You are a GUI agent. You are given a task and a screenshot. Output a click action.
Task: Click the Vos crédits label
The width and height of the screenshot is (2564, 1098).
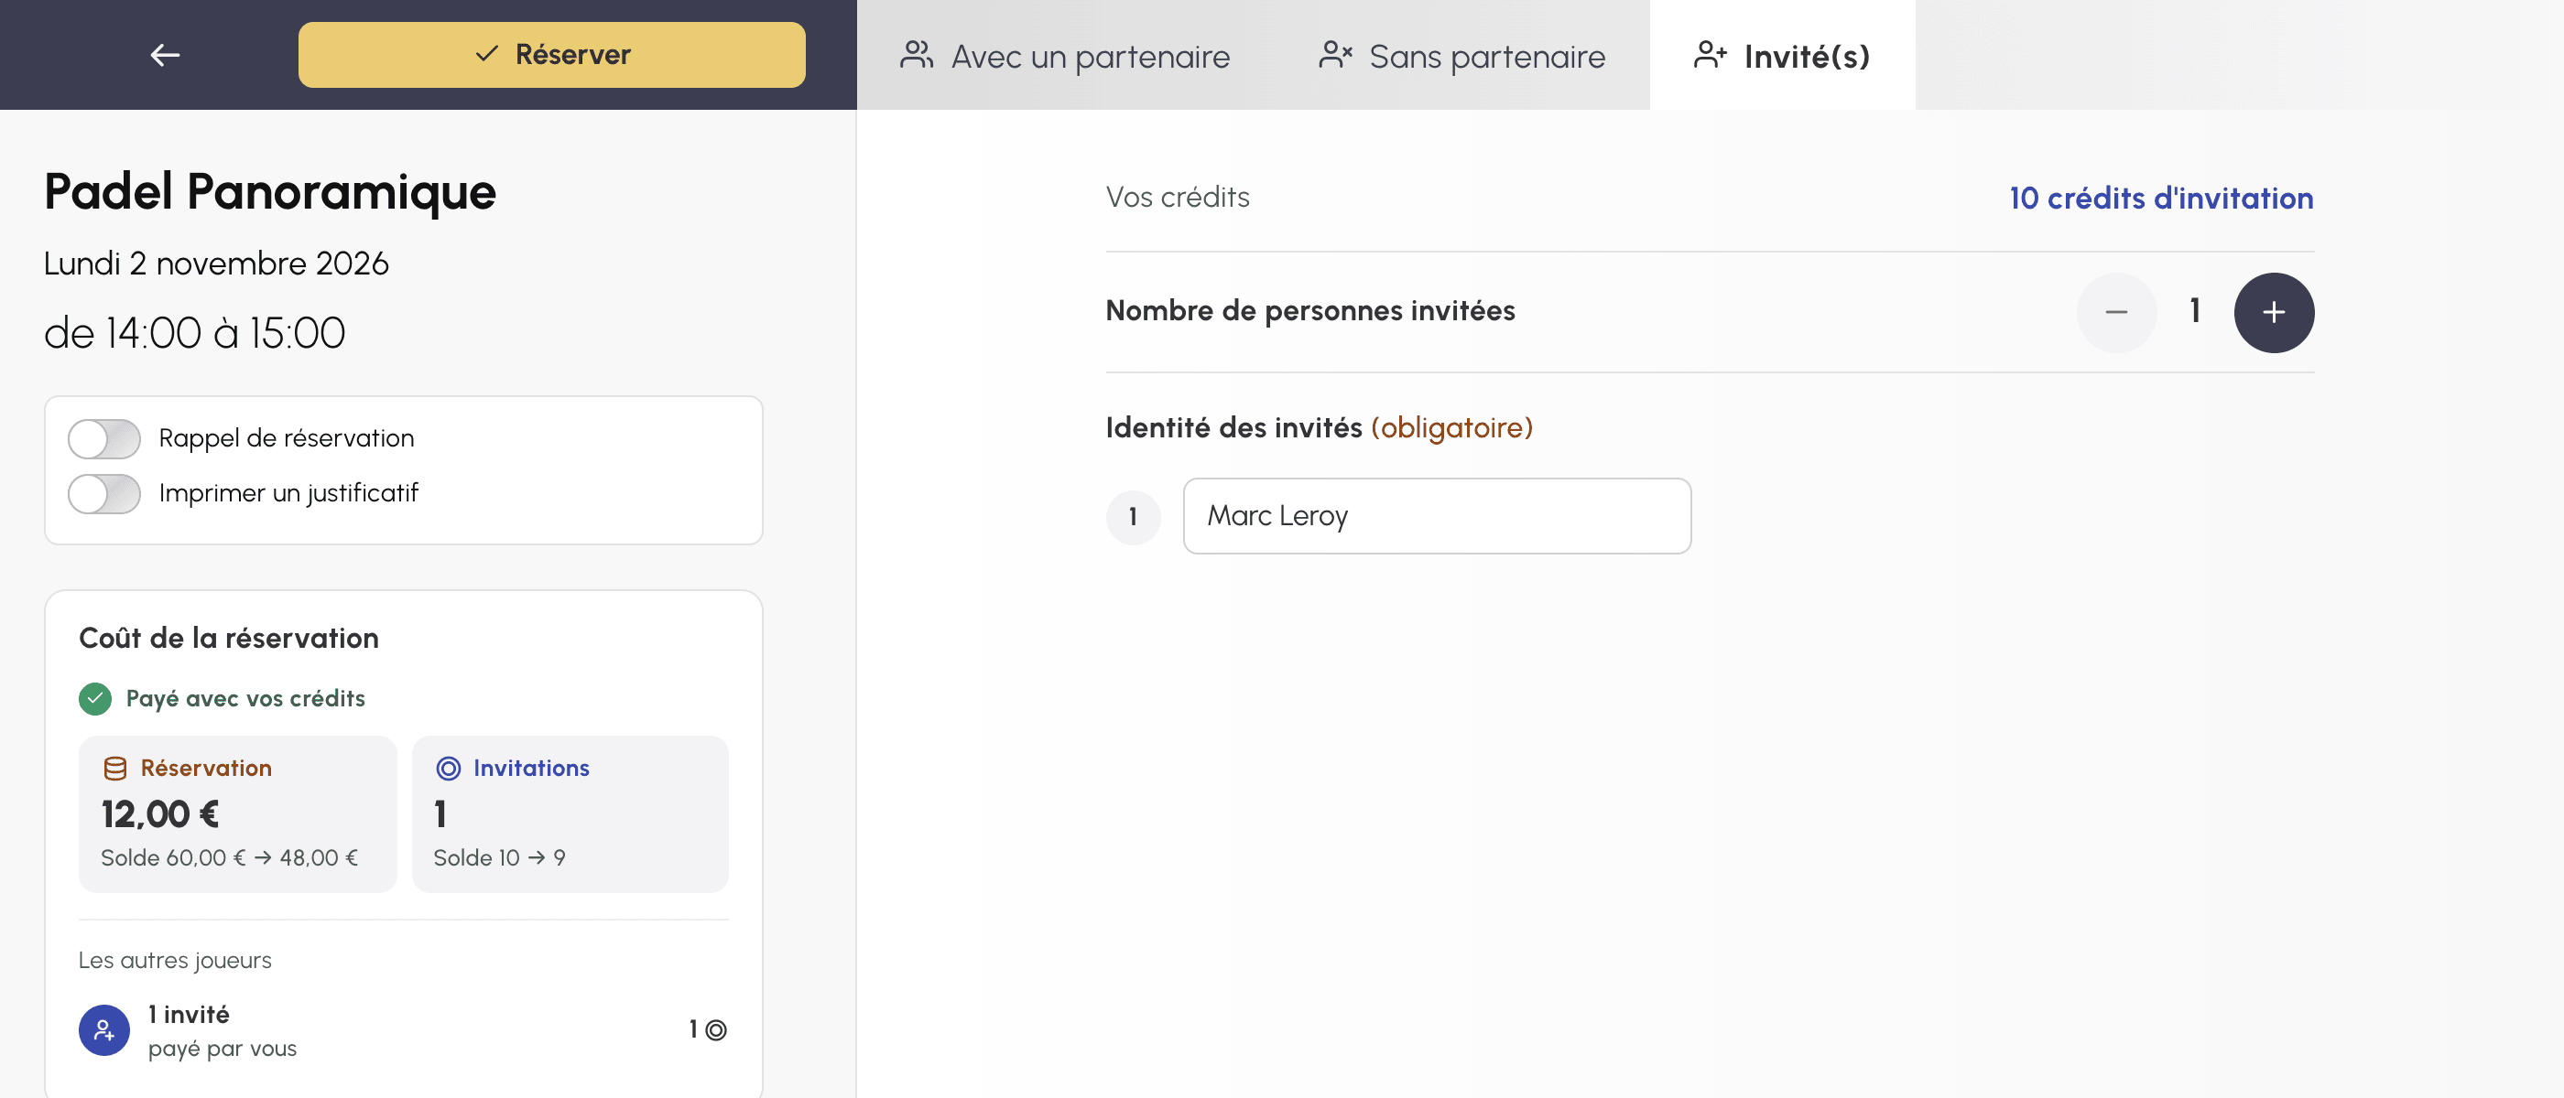pyautogui.click(x=1178, y=197)
